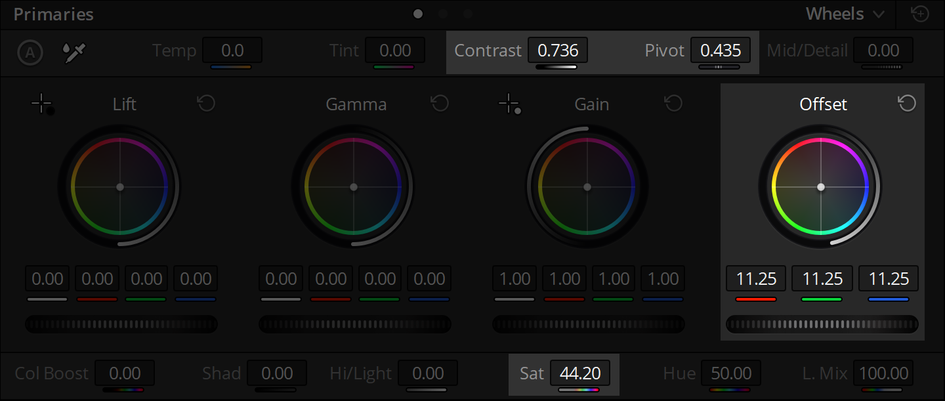
Task: Click the Lift color wheel center
Action: [x=120, y=187]
